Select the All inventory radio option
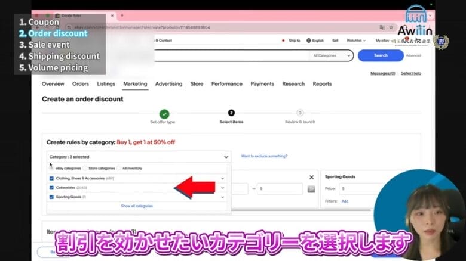Viewport: 466px width, 261px height. (x=119, y=168)
